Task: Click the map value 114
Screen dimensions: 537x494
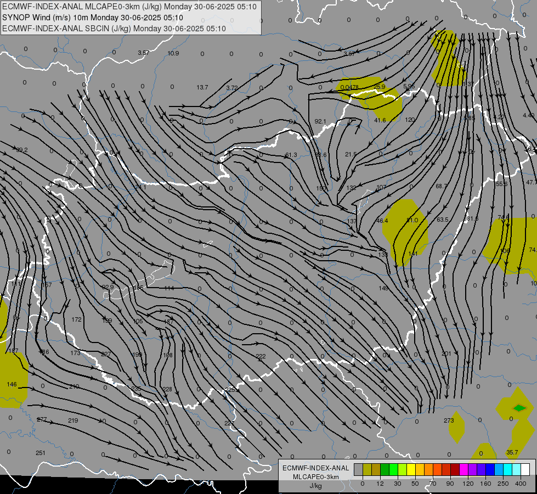Action: (x=169, y=288)
